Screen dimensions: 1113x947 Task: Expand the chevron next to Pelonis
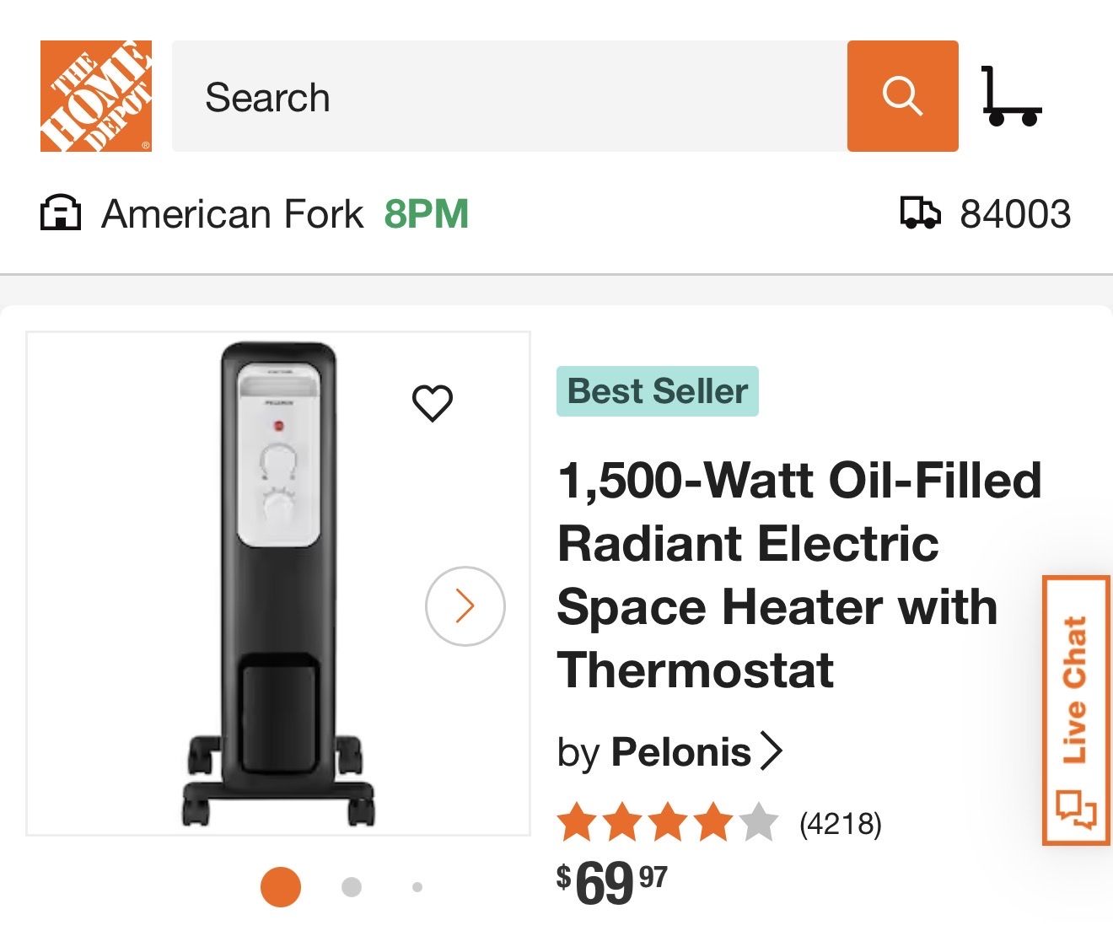771,751
